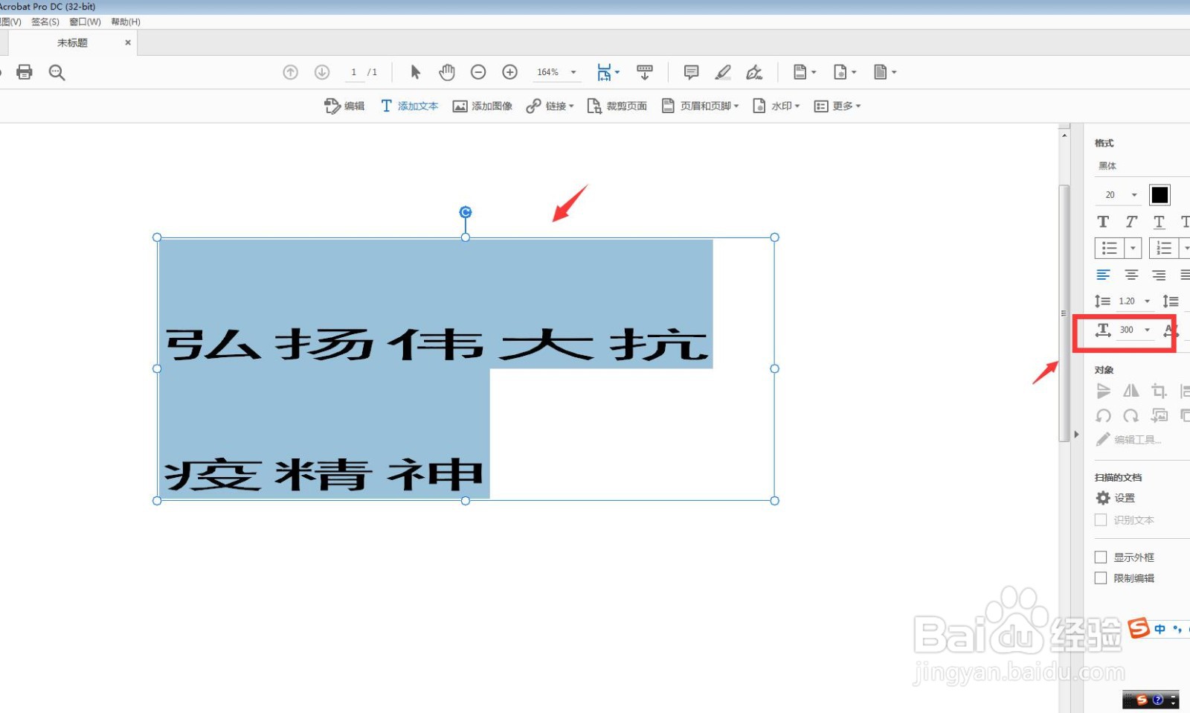1190x713 pixels.
Task: Open zoom level 164% dropdown
Action: click(x=573, y=72)
